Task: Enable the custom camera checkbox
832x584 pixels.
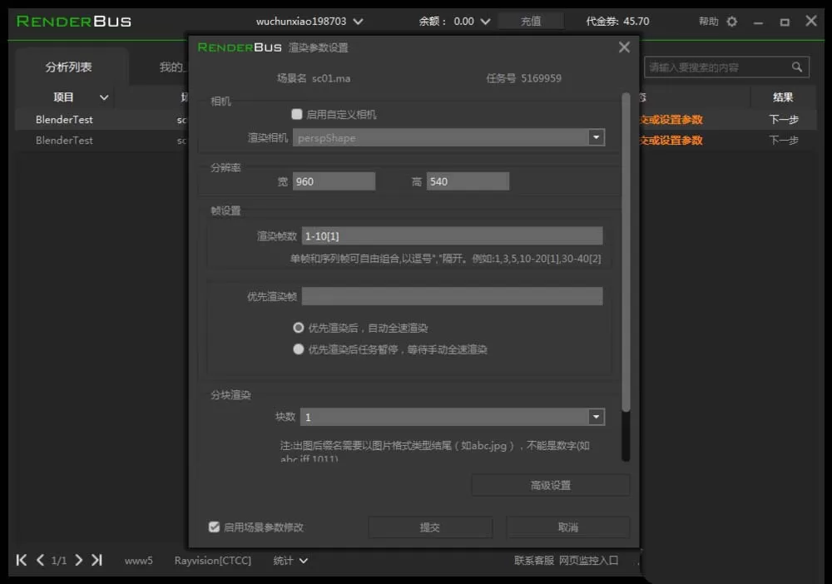Action: point(297,114)
